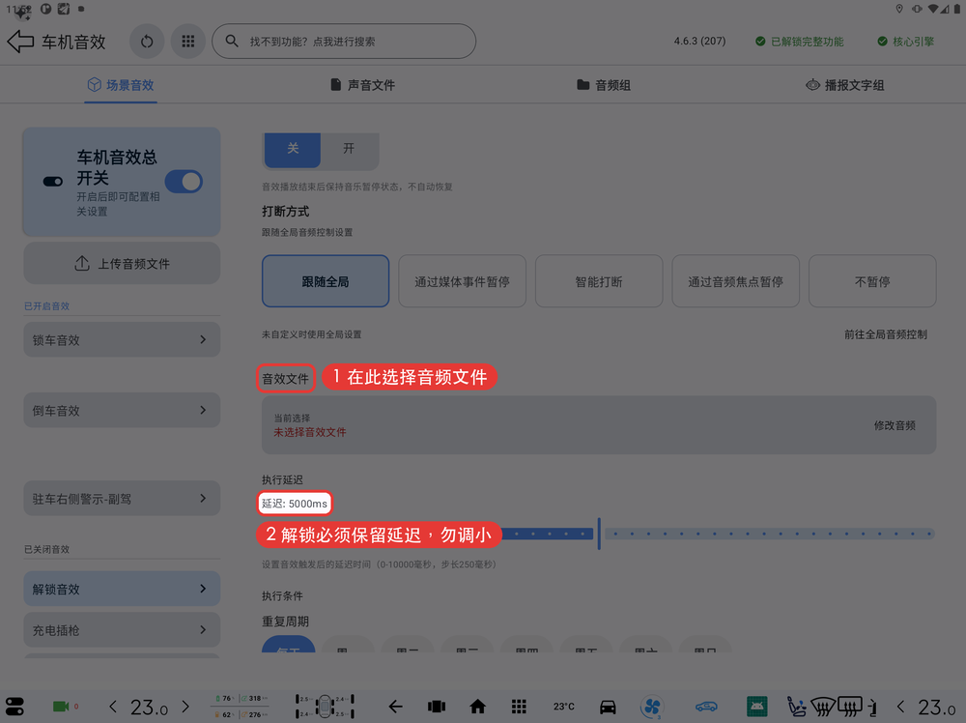Expand the 解锁音效 row chevron
The height and width of the screenshot is (723, 966).
click(x=203, y=589)
